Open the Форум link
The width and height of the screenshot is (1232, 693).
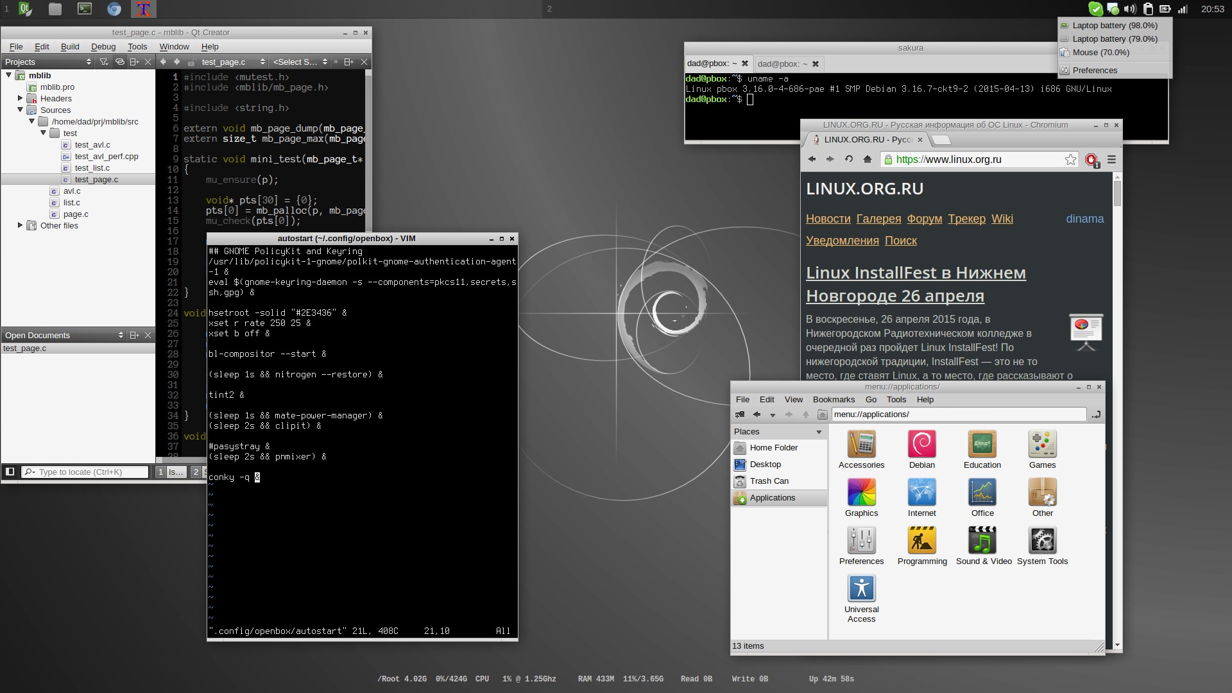[924, 219]
